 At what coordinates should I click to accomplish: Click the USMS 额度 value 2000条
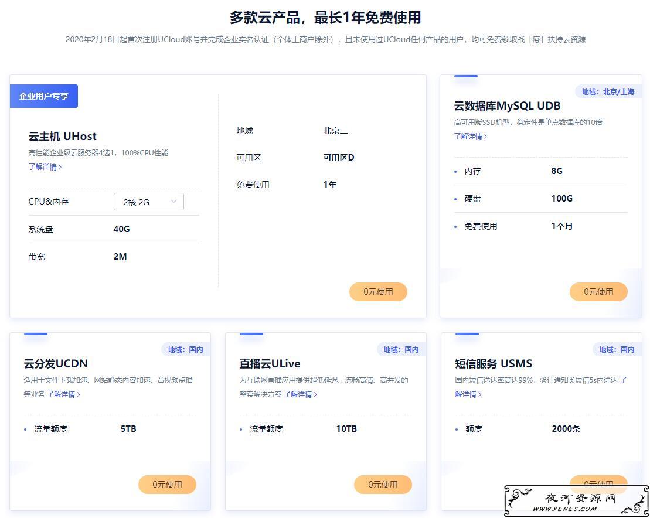[566, 429]
